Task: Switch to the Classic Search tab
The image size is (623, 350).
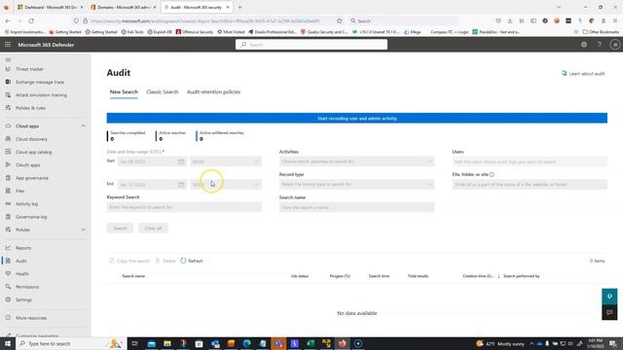Action: coord(163,92)
